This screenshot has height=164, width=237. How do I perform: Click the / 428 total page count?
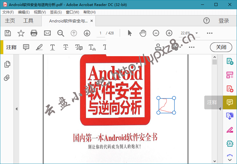coord(110,33)
